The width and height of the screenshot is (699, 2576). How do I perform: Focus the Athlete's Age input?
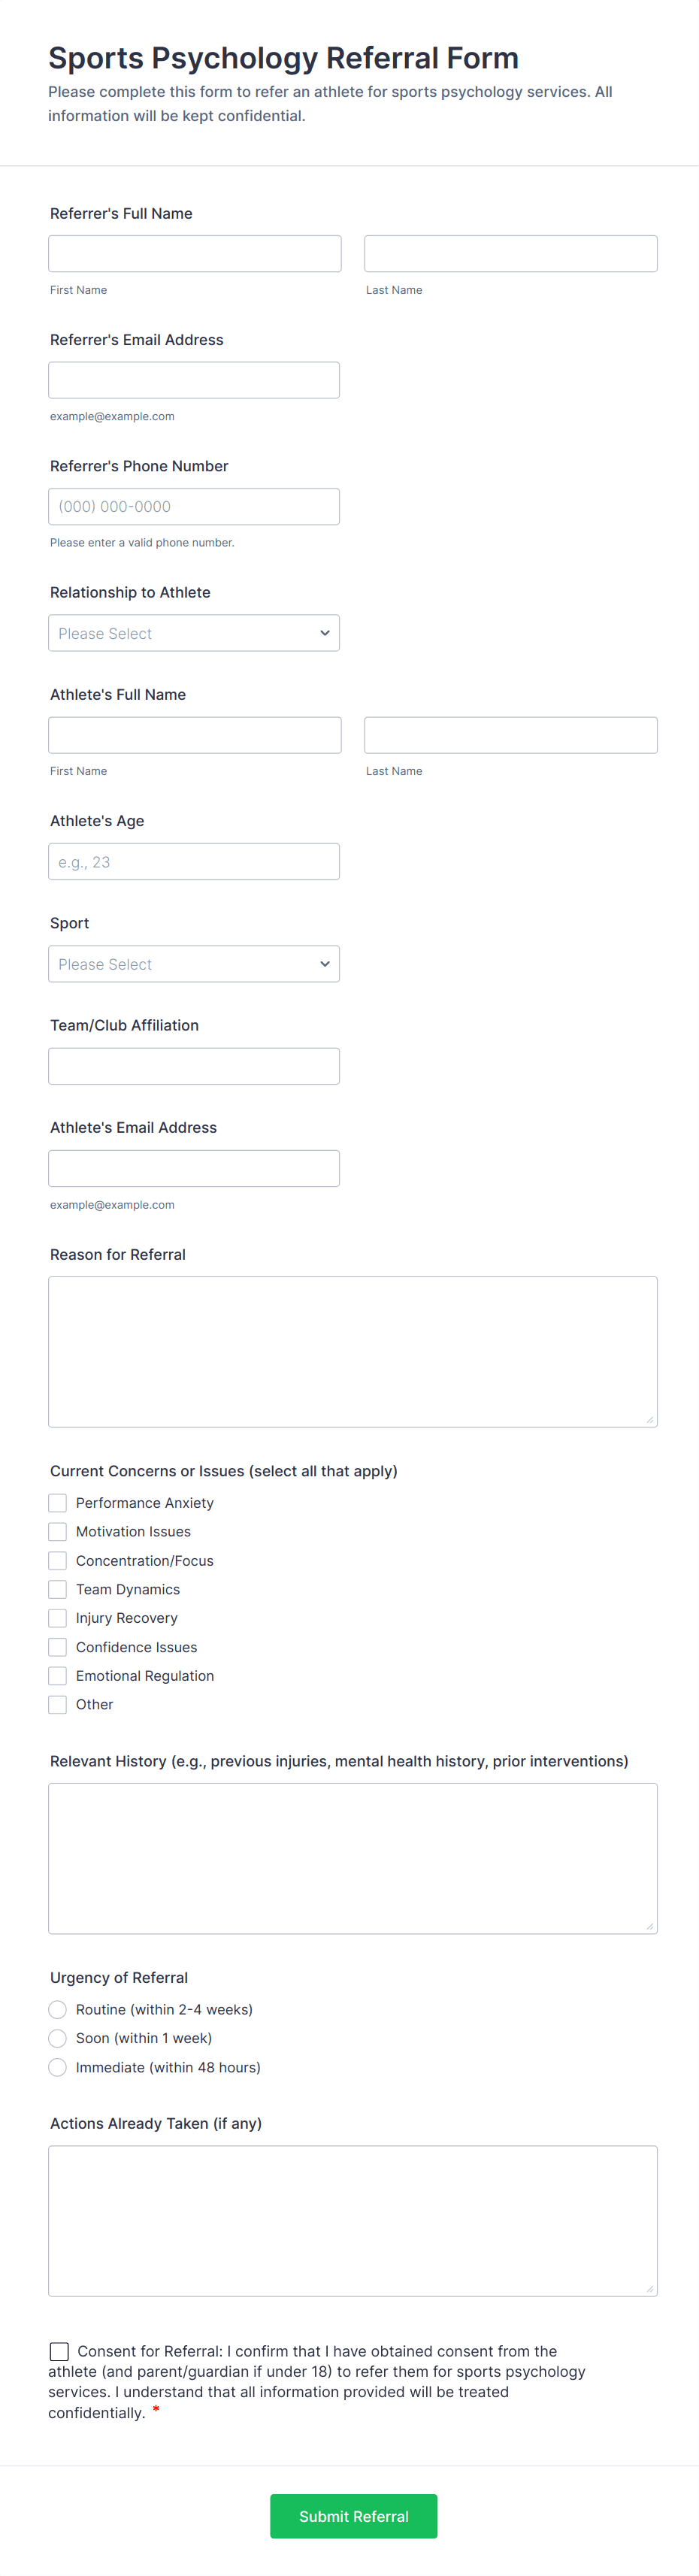tap(194, 862)
